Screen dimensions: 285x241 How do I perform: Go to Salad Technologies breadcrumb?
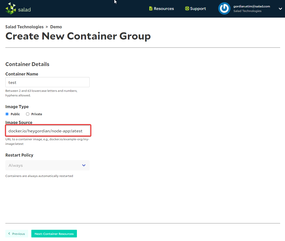click(x=24, y=27)
